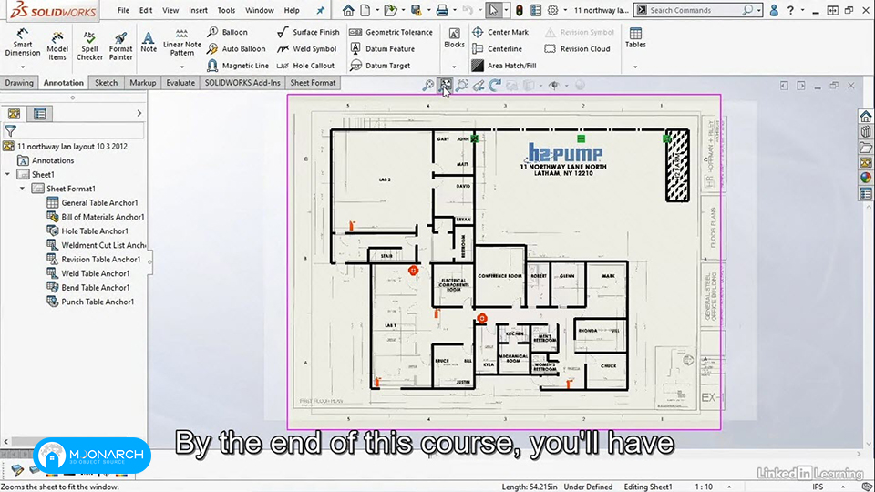Insert Datum Target
This screenshot has width=875, height=492.
380,66
